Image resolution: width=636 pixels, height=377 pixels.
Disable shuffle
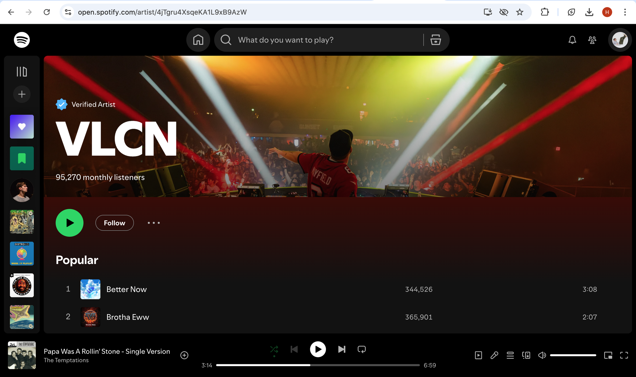[x=274, y=350]
